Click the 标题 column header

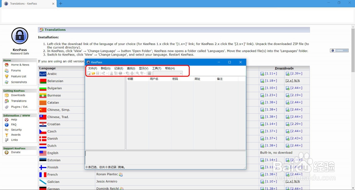click(137, 79)
